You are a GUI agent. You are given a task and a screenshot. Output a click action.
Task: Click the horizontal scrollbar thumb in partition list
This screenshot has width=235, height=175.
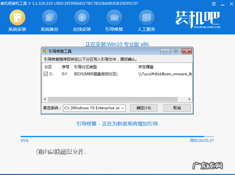[x=112, y=99]
